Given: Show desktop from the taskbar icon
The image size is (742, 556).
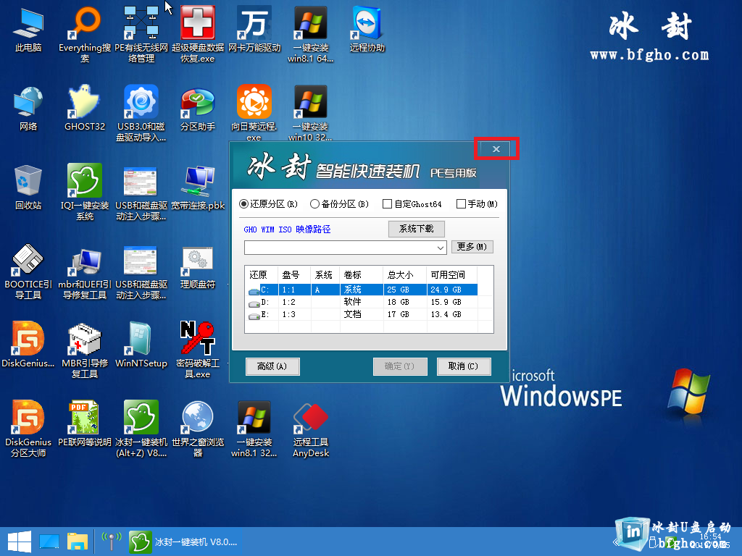Looking at the screenshot, I should pos(49,542).
